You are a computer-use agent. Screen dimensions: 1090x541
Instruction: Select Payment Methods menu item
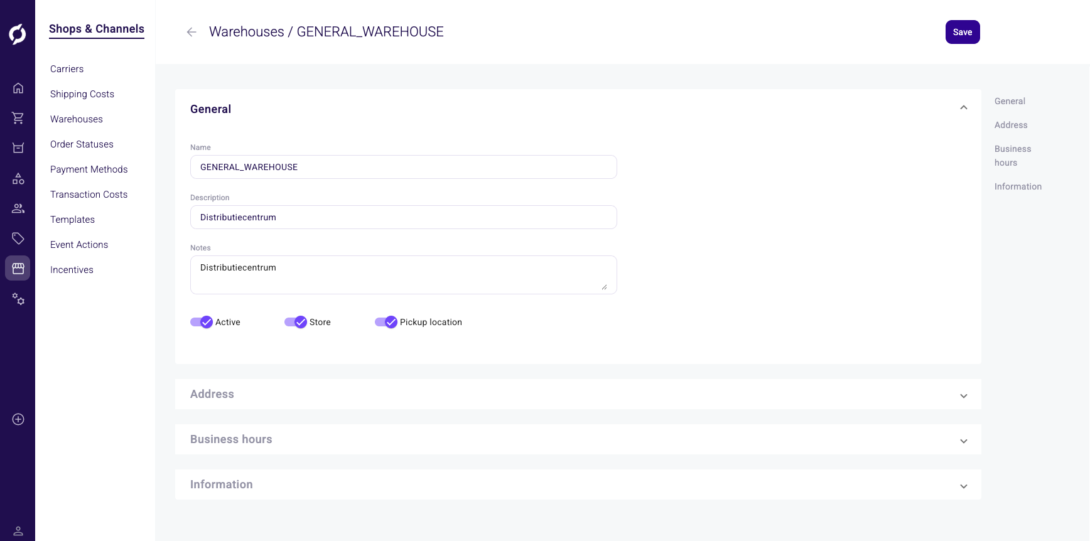(89, 169)
